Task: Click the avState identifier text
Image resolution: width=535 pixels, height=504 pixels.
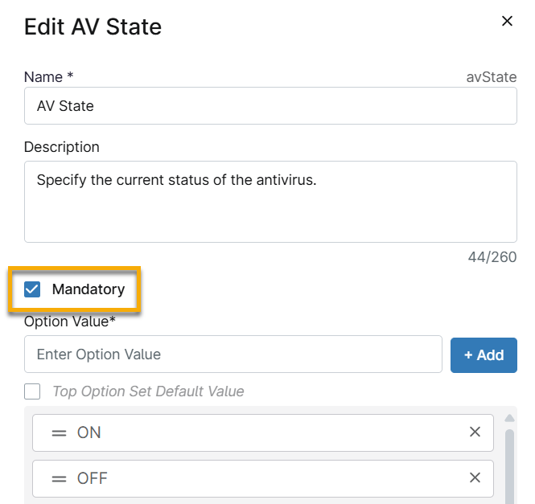Action: [x=491, y=78]
